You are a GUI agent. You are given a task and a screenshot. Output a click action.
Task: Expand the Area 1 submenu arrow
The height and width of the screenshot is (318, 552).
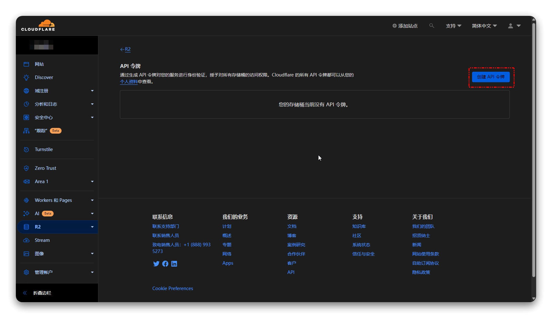click(92, 182)
